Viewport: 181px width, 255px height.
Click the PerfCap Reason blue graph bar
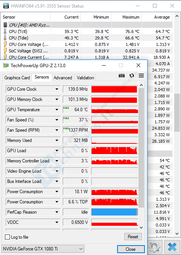click(x=114, y=212)
